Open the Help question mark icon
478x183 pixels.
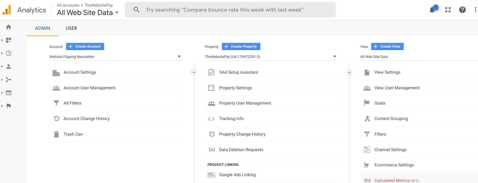462,10
